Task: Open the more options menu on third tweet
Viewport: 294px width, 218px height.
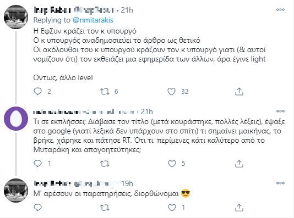Action: (x=280, y=183)
